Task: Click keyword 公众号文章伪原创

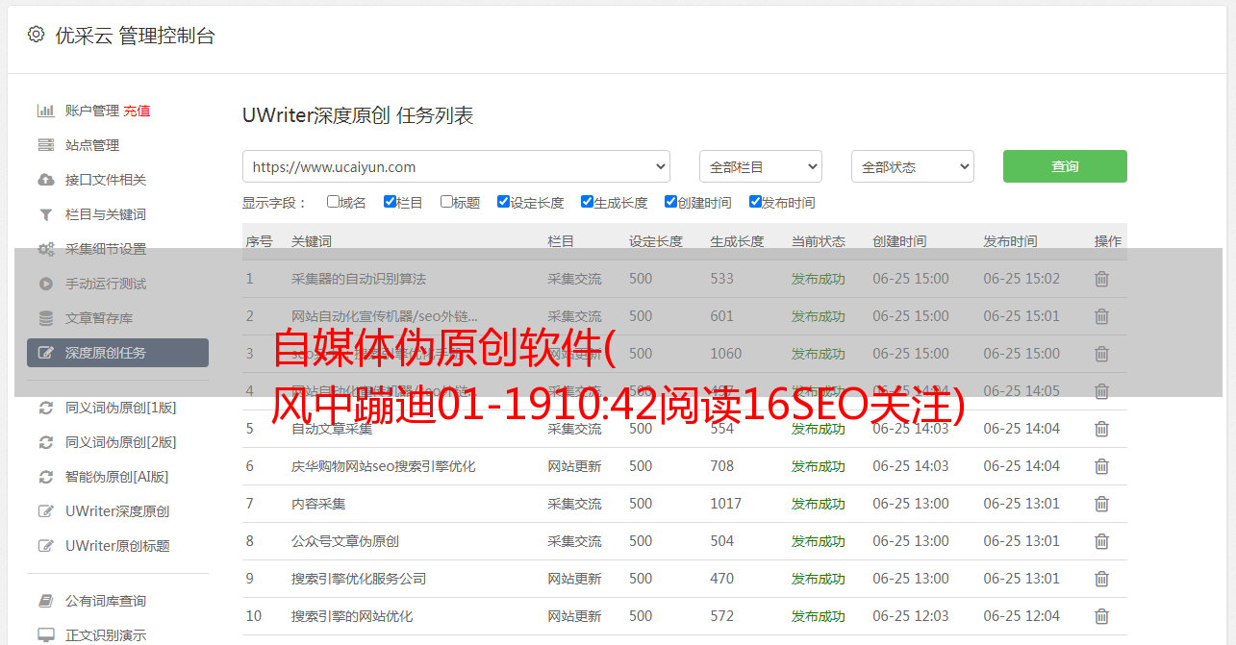Action: pos(345,541)
